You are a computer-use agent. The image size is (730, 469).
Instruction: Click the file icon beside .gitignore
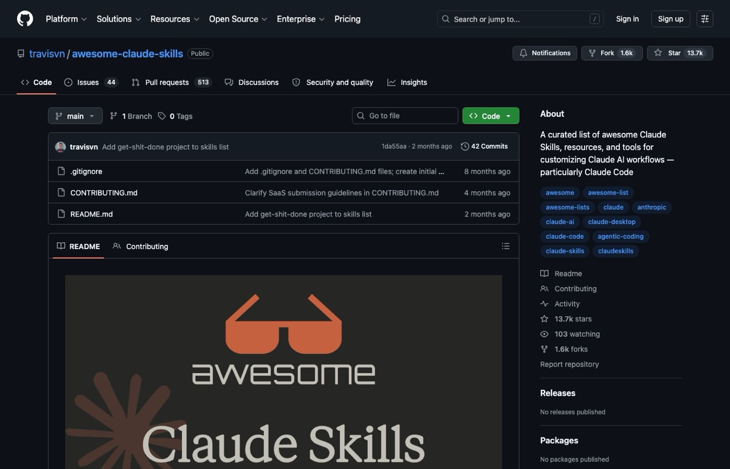[x=61, y=172]
